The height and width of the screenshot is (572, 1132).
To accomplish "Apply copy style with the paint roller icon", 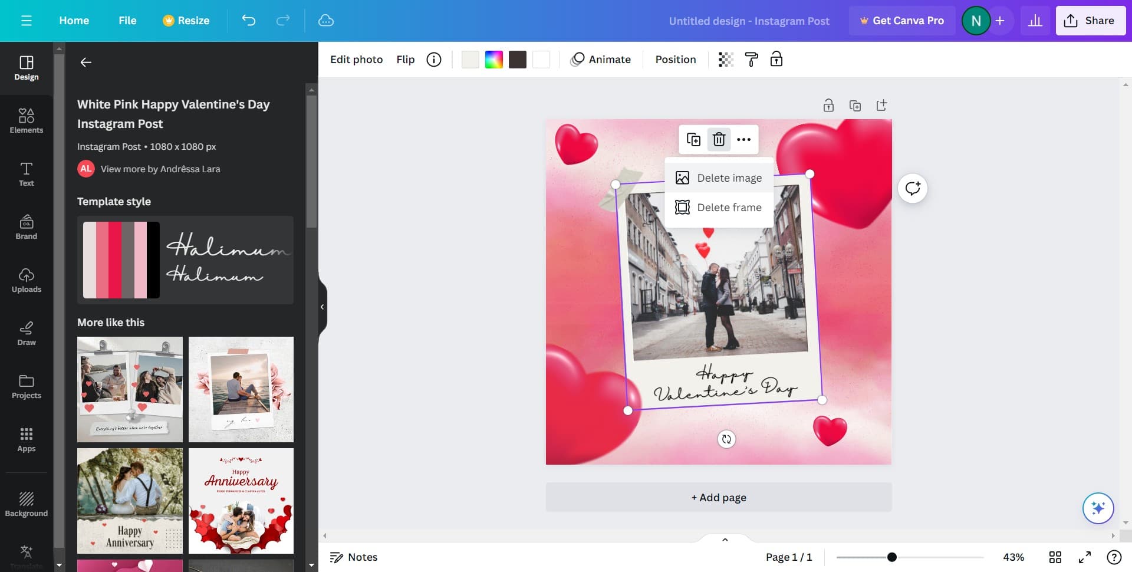I will [751, 59].
